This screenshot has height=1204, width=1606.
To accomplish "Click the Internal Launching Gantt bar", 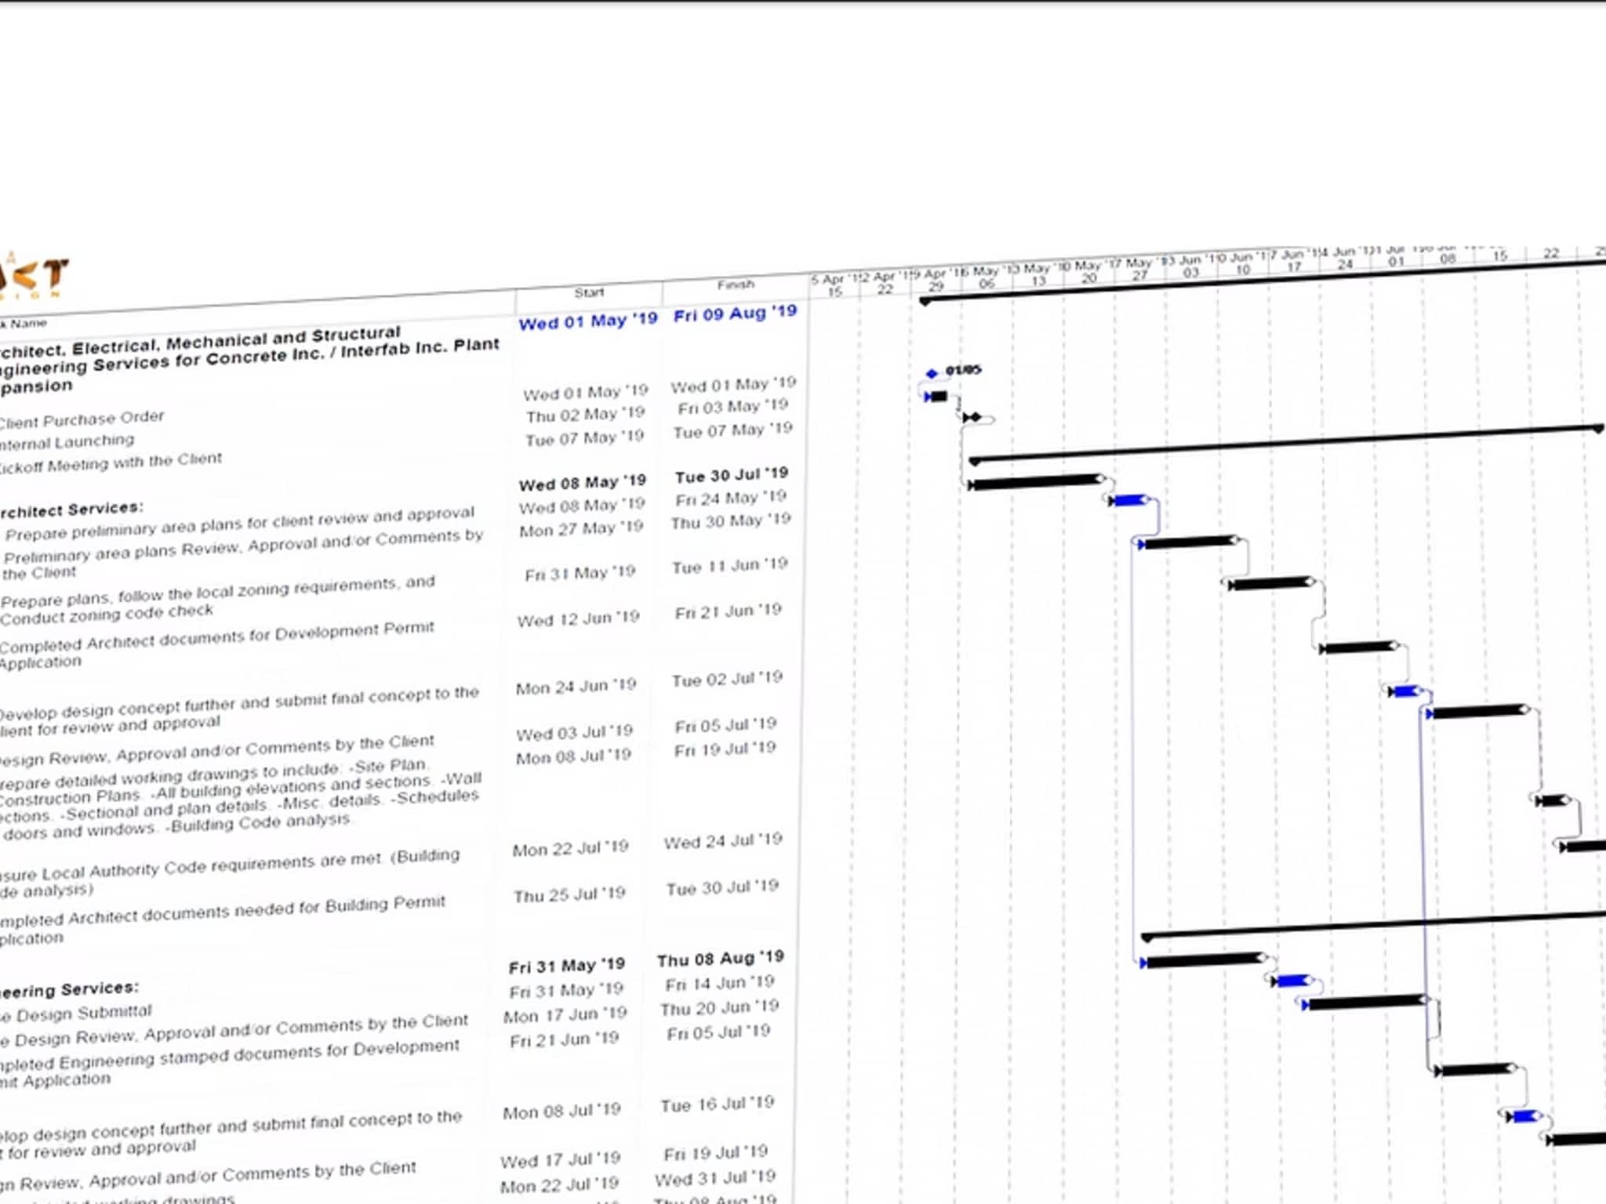I will click(936, 397).
